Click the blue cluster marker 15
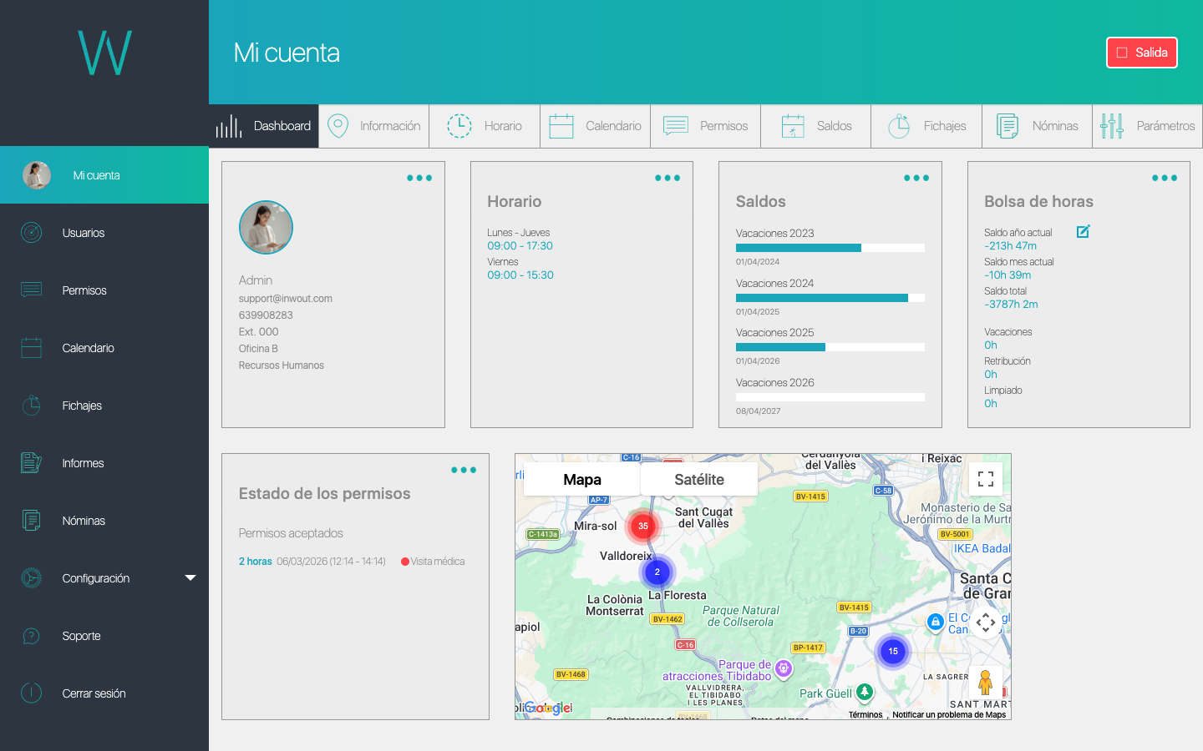Screen dimensions: 1203x751 pyautogui.click(x=893, y=651)
